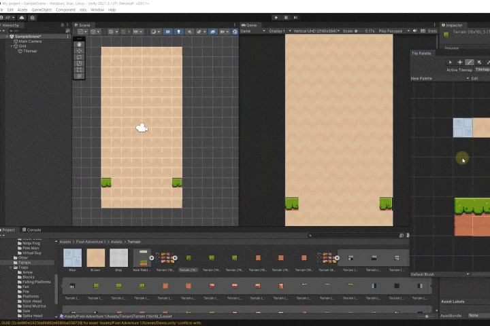Screen dimensions: 490x326
Task: Open the Help menu
Action: coord(112,10)
